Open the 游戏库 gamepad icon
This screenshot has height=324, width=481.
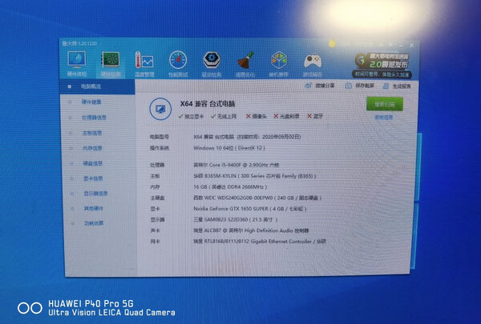[313, 66]
